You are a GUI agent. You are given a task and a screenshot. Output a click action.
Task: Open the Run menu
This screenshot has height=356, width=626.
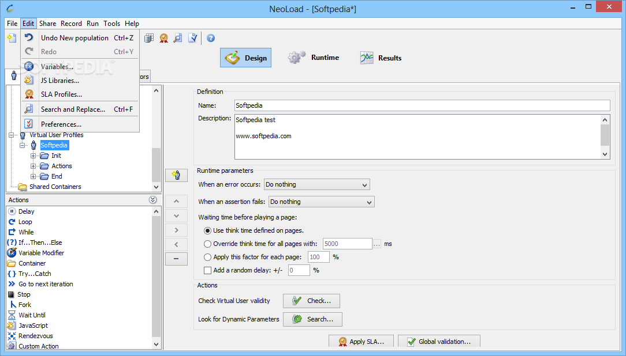[x=92, y=24]
